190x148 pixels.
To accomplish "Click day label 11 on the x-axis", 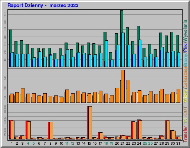I will click(67, 144).
